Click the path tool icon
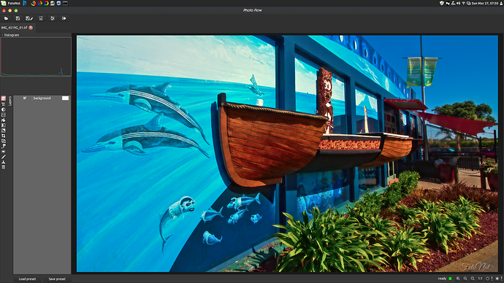 [3, 146]
